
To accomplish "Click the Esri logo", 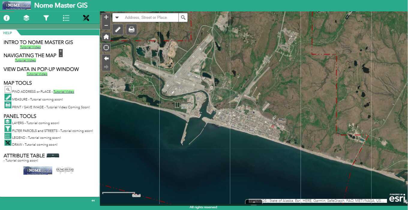I will 397,198.
